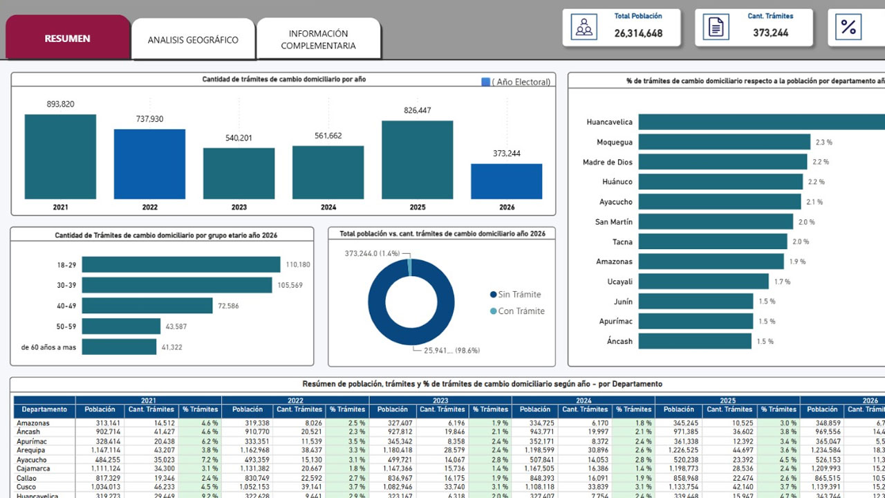Select the Con Trámite legend marker
The height and width of the screenshot is (498, 885).
[x=493, y=311]
